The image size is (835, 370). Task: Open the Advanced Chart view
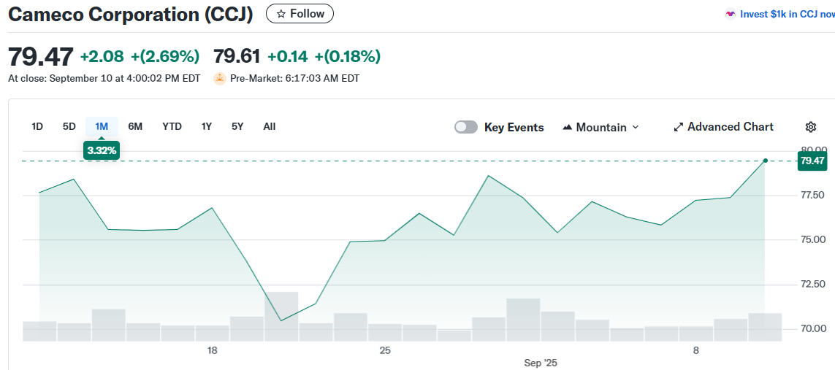[724, 127]
